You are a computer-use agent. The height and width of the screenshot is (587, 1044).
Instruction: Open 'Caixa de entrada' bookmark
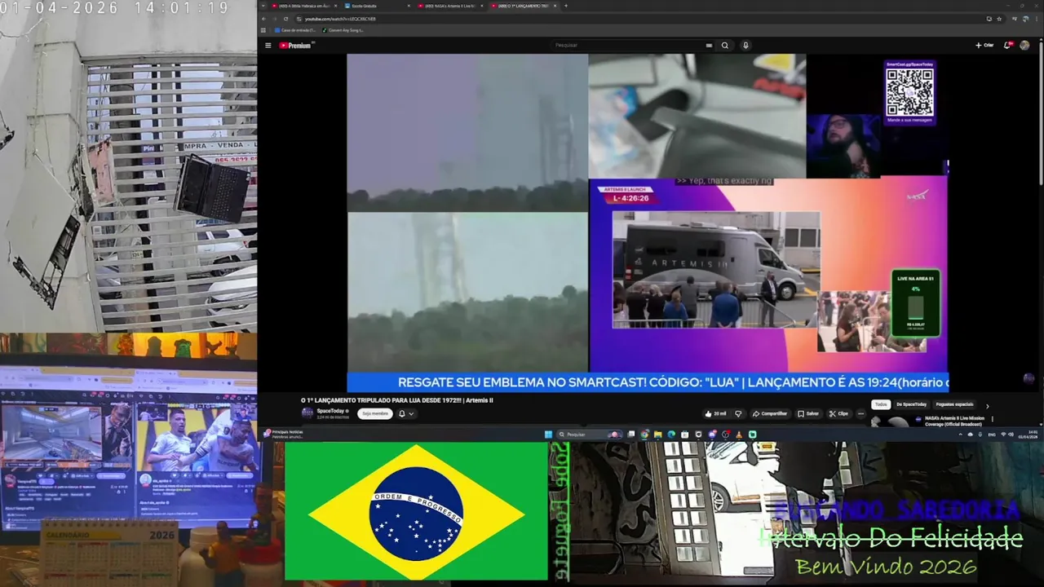[294, 30]
